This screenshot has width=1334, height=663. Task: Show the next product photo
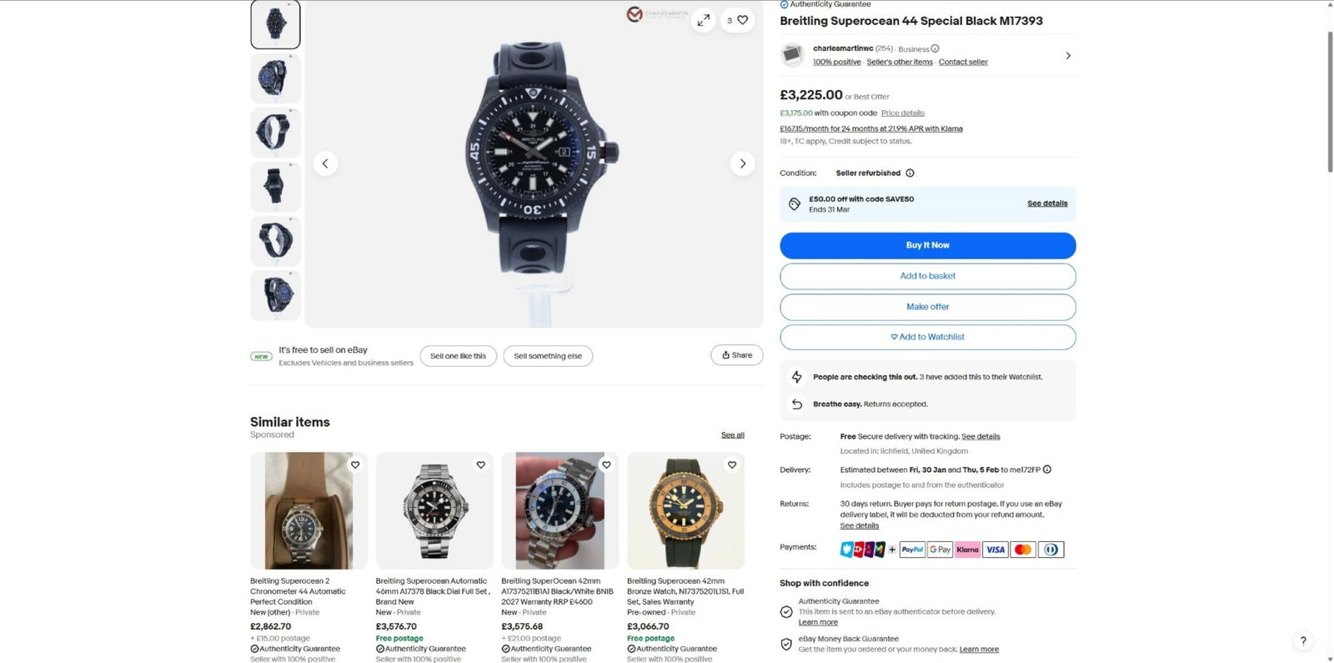[742, 163]
